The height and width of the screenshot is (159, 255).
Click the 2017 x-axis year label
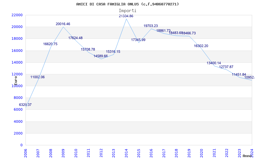(x=164, y=153)
